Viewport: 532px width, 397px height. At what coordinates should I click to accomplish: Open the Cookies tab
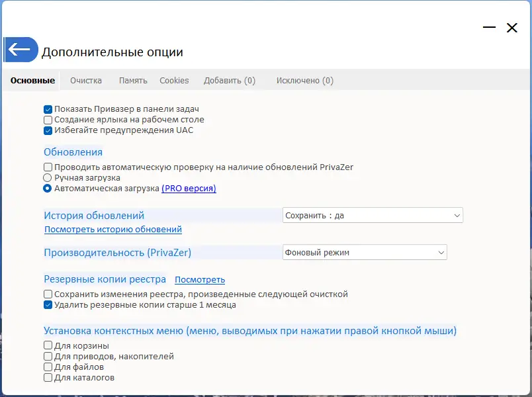174,81
